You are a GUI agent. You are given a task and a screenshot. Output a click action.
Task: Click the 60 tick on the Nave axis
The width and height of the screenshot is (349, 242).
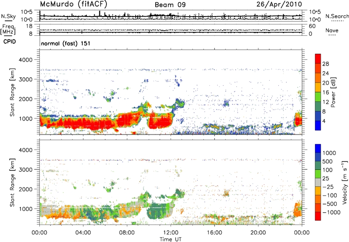312,26
